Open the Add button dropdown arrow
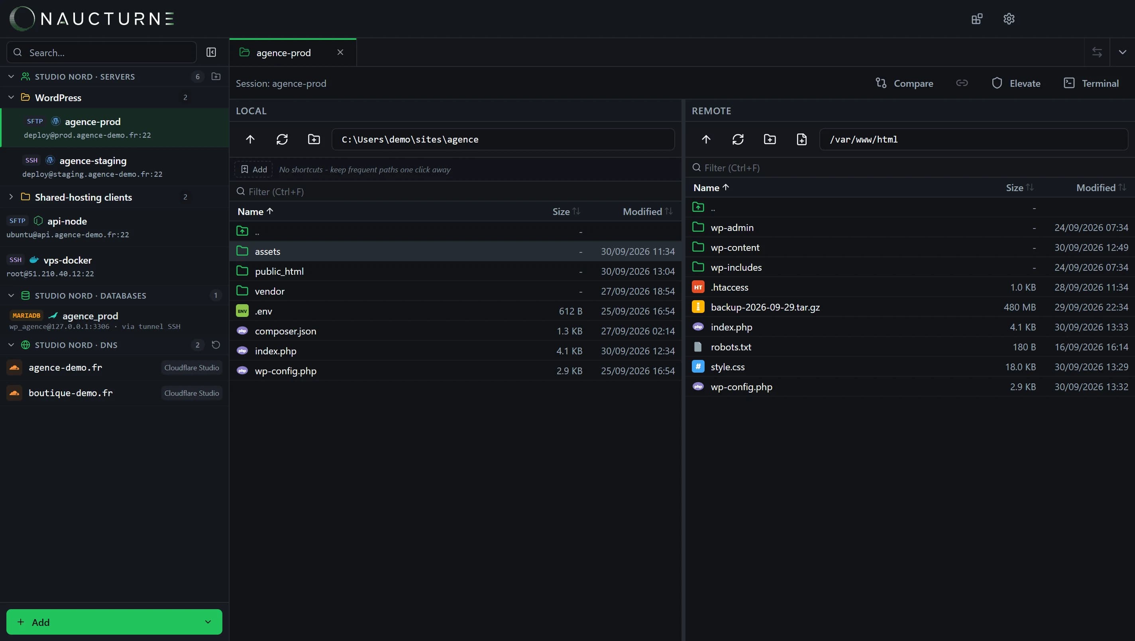 [208, 621]
